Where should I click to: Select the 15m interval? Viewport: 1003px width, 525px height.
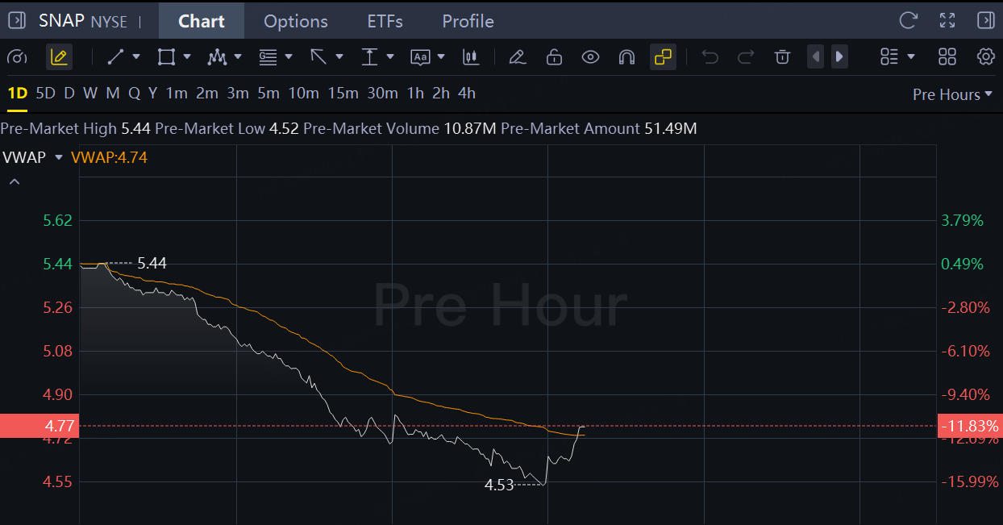click(343, 94)
